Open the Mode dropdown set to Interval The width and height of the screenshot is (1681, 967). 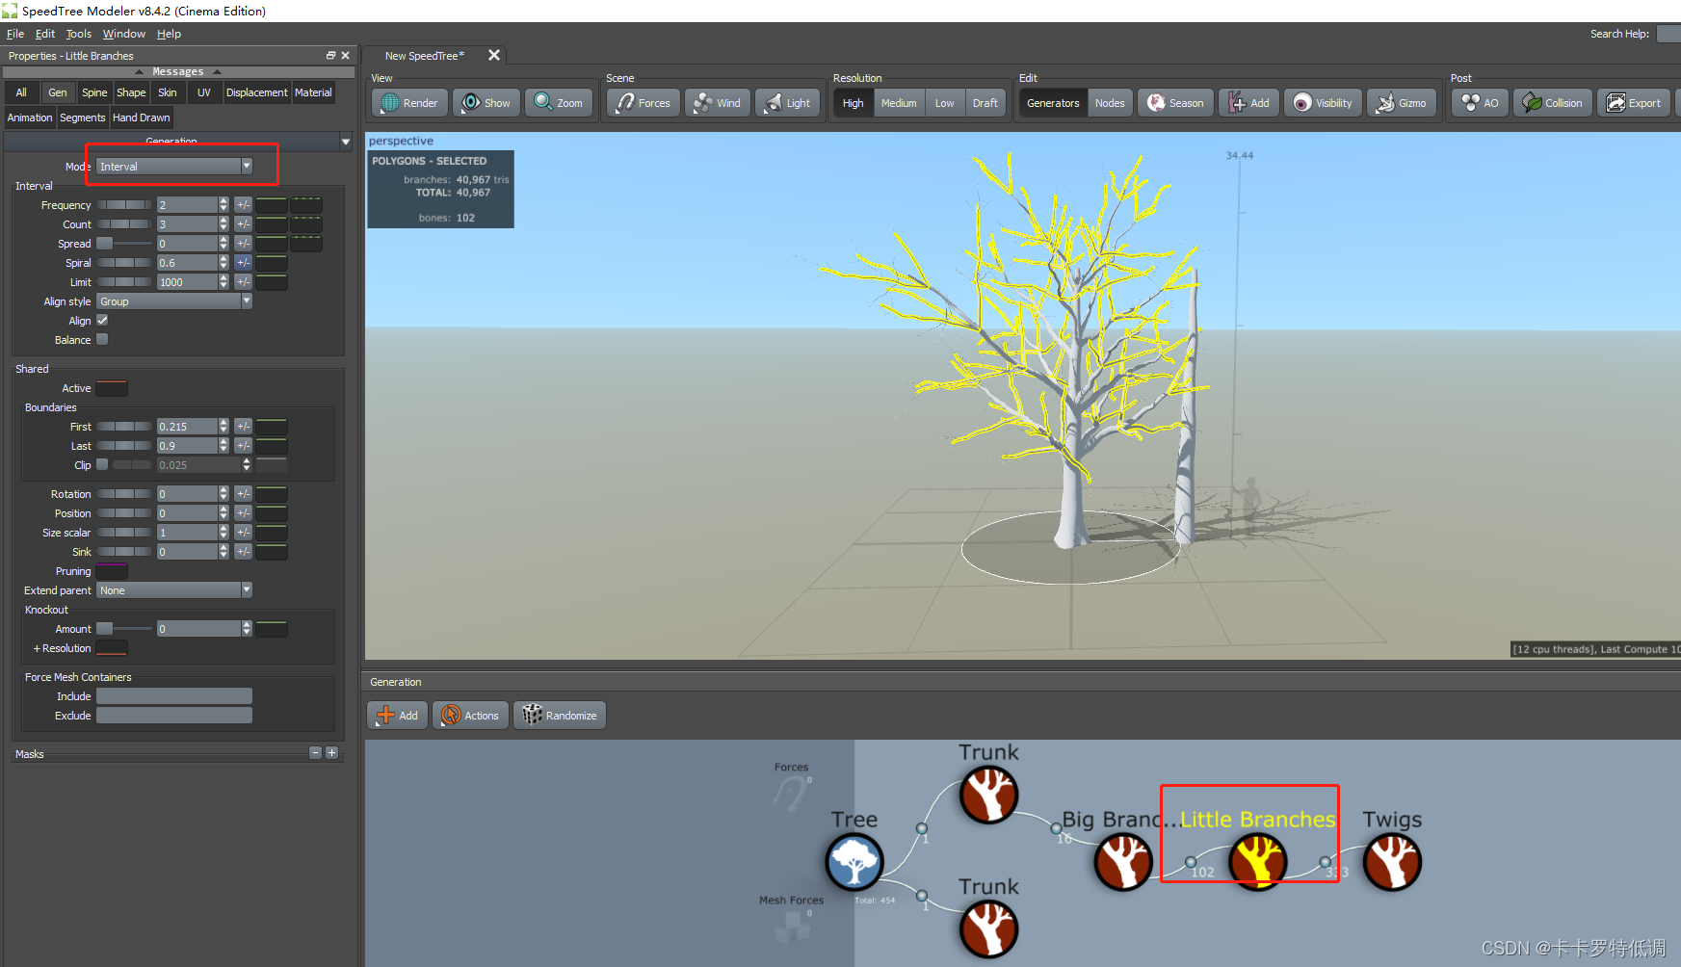pyautogui.click(x=173, y=166)
